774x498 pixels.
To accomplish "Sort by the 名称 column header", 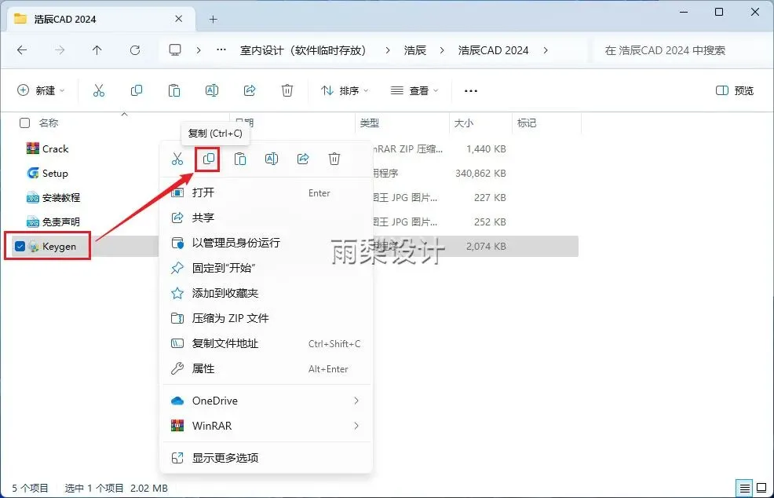I will (49, 123).
